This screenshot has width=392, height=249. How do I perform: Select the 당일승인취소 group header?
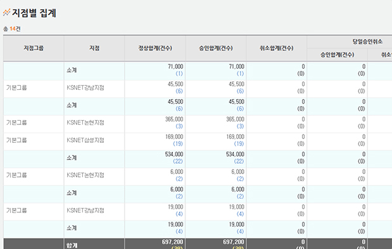click(x=367, y=42)
